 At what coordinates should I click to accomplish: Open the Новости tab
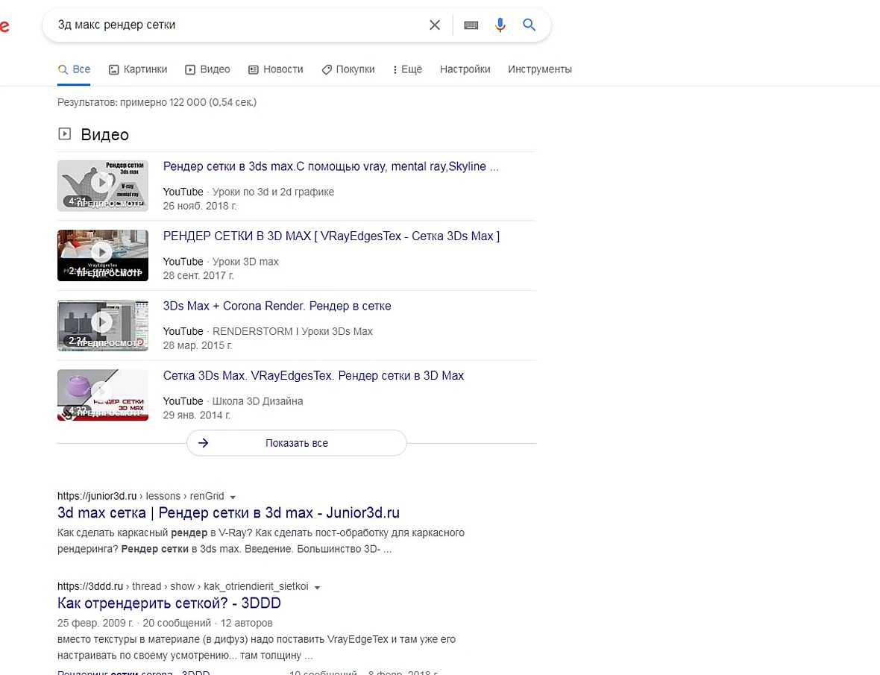(x=276, y=69)
